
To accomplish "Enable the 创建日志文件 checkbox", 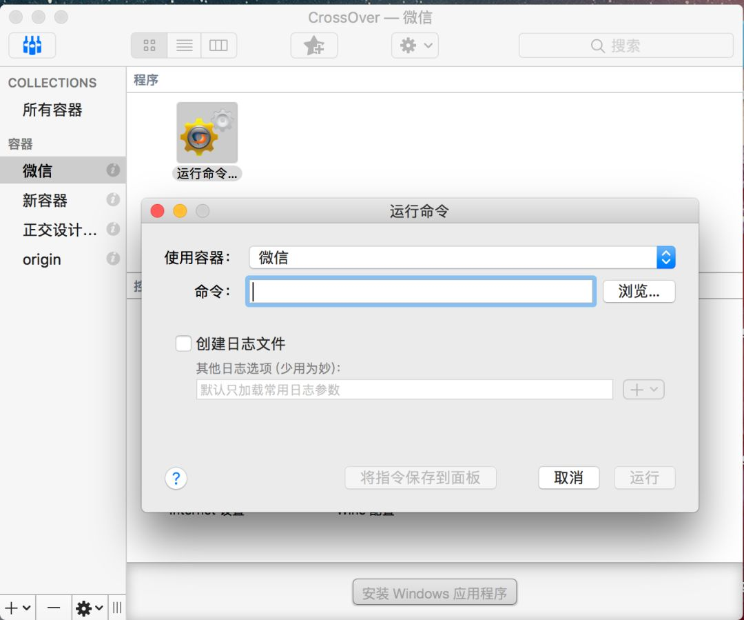I will coord(183,343).
